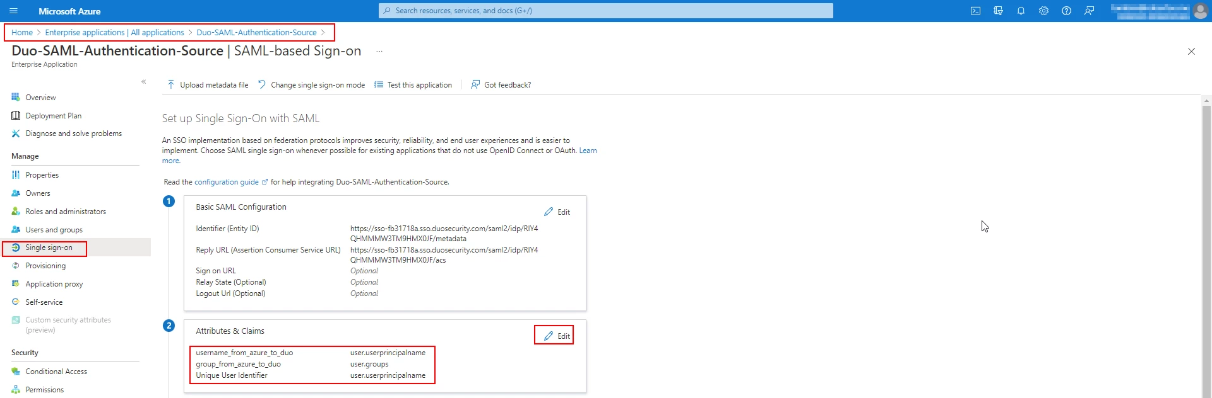
Task: Open the Azure portal hamburger menu
Action: [x=14, y=11]
